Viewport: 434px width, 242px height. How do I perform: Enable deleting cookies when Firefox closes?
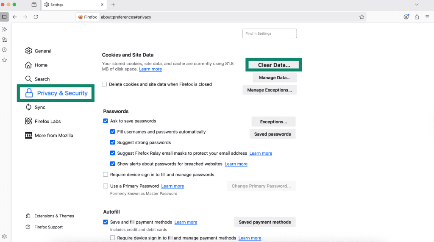click(x=105, y=84)
